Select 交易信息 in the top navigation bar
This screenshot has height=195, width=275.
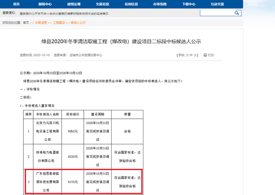(102, 4)
